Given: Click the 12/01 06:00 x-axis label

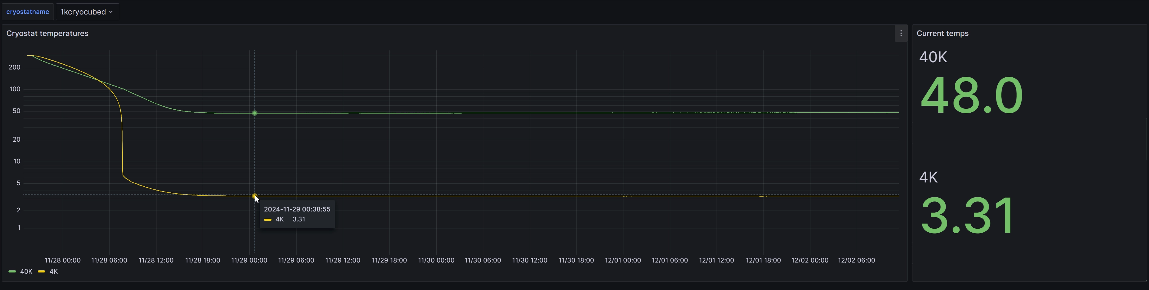Looking at the screenshot, I should (670, 260).
